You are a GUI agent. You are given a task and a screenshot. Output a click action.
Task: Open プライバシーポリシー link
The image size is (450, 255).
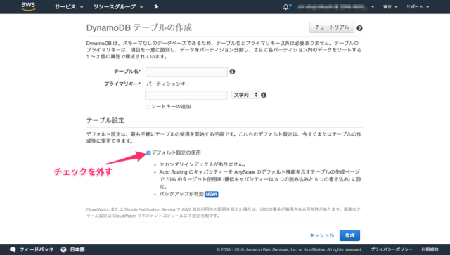391,249
